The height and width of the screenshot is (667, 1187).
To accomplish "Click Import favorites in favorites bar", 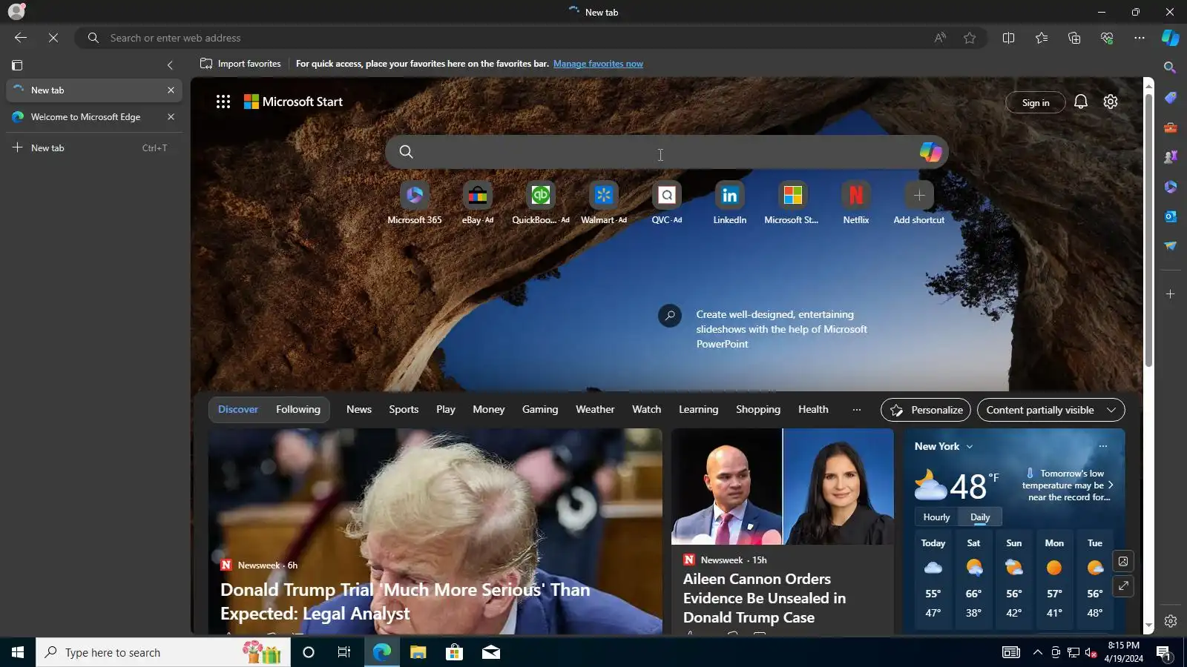I will [x=240, y=64].
